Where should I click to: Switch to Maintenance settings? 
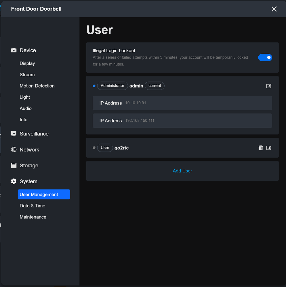click(x=33, y=217)
